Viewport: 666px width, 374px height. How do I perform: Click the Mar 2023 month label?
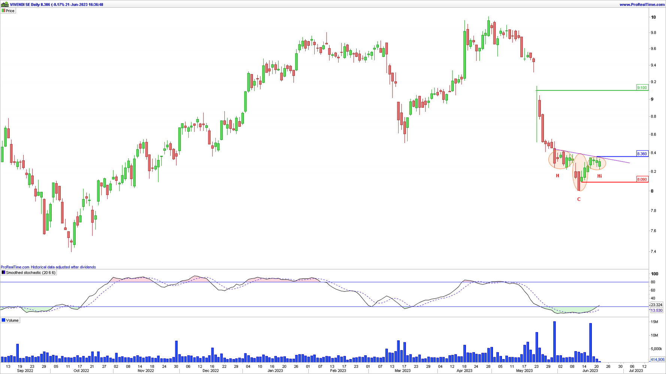click(403, 371)
